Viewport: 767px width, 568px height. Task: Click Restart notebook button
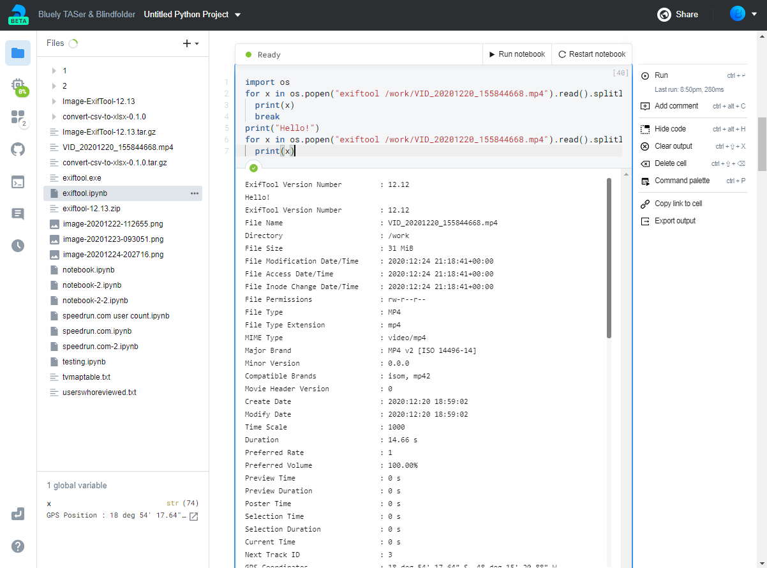pyautogui.click(x=592, y=54)
